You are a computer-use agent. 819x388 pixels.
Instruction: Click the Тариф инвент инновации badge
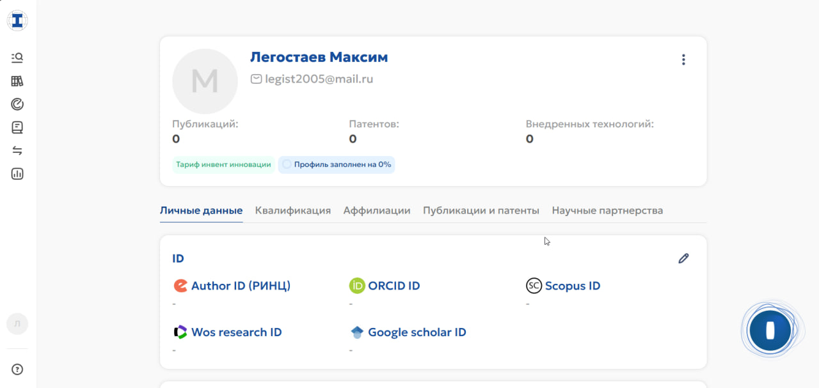click(223, 164)
